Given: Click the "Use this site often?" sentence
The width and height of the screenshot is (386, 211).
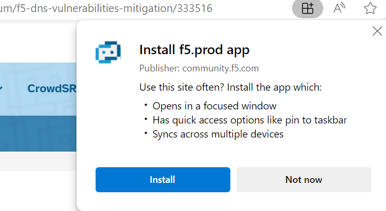Looking at the screenshot, I should pos(230,87).
